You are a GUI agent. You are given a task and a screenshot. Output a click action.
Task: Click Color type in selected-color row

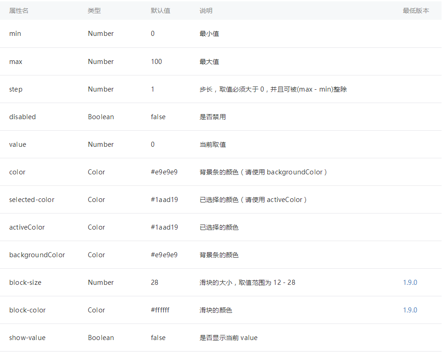point(97,200)
